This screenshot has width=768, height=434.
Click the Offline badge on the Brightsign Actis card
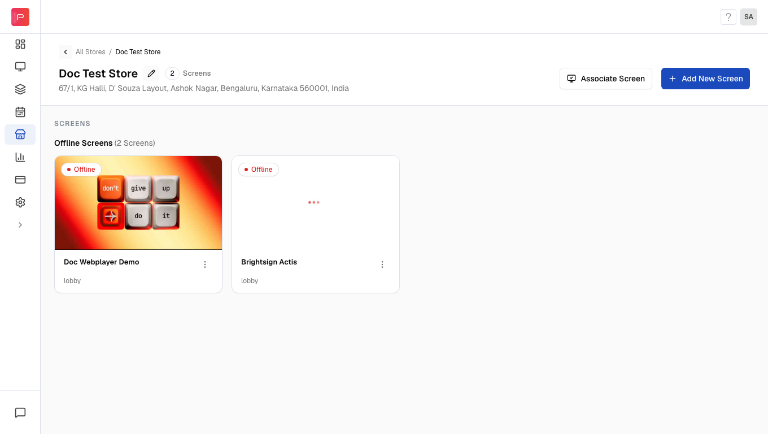pos(259,170)
